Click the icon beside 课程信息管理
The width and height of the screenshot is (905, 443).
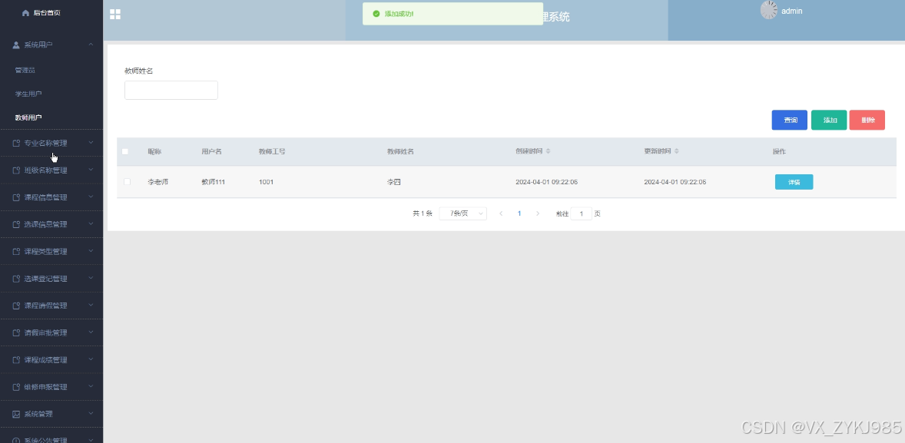16,197
